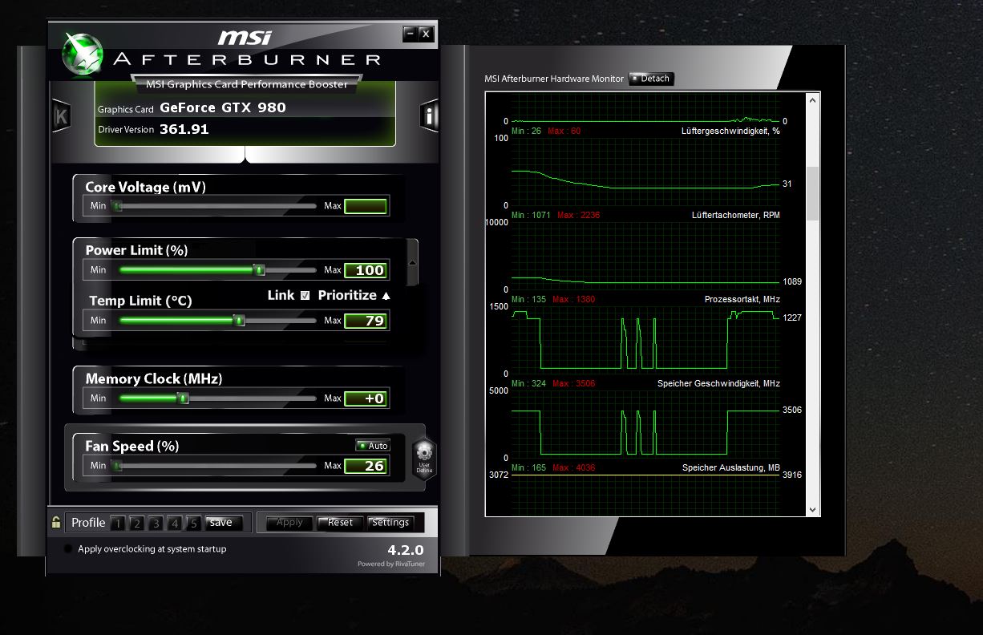The height and width of the screenshot is (635, 983).
Task: Click the Speicher Auslastung, MB graph label
Action: [x=731, y=467]
